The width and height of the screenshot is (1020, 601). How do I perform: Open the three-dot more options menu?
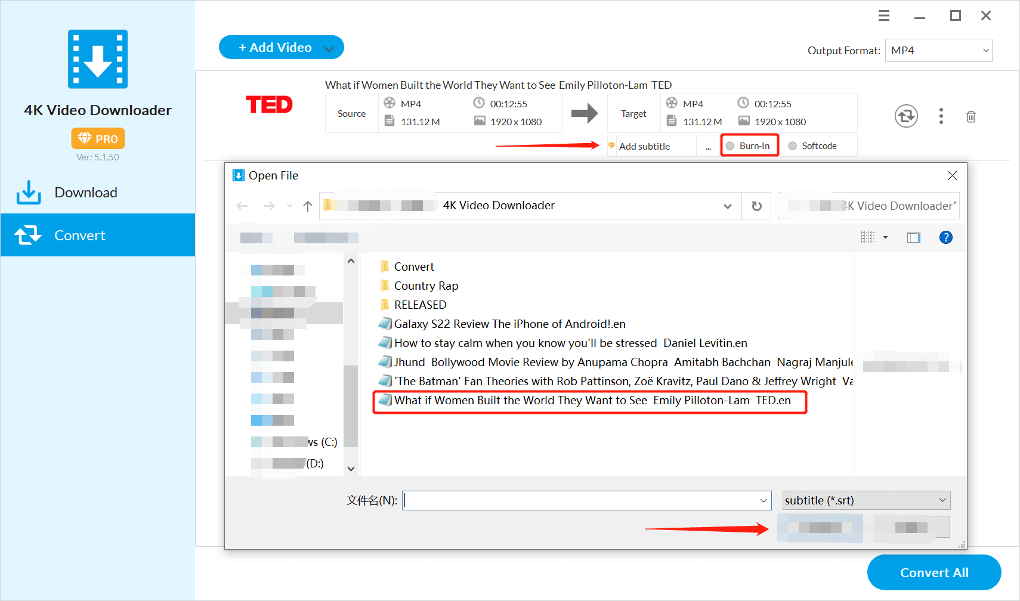pyautogui.click(x=941, y=116)
